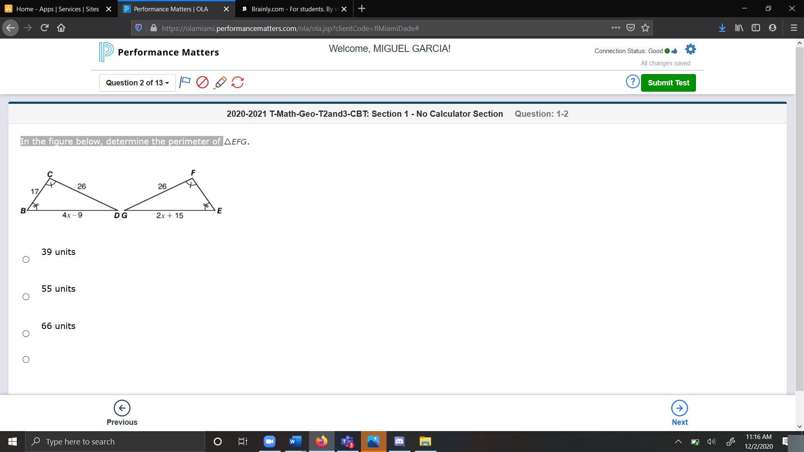
Task: Select the highlighter pencil tool
Action: [x=220, y=82]
